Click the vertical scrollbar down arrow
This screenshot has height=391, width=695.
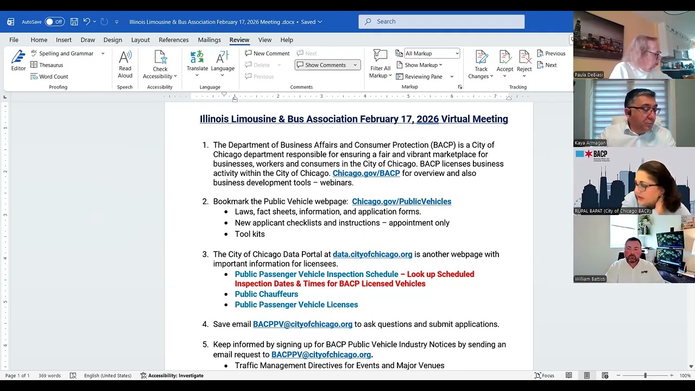tap(691, 367)
